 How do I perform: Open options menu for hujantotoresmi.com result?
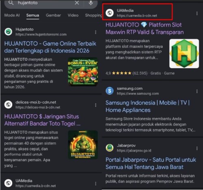[x=96, y=32]
